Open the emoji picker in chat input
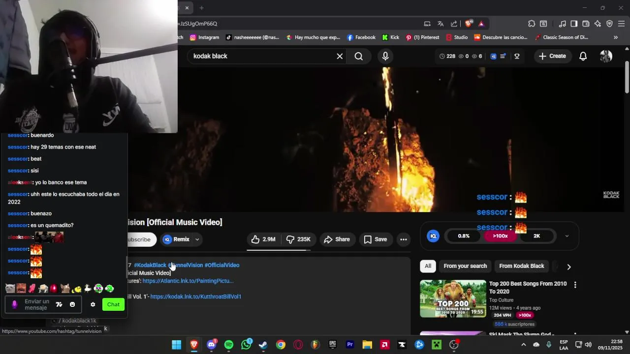This screenshot has height=354, width=630. click(x=72, y=304)
